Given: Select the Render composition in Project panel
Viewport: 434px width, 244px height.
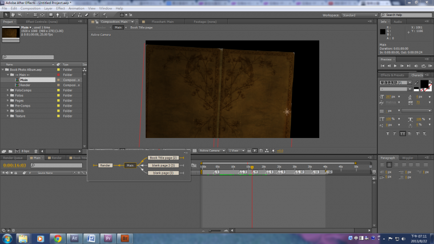Looking at the screenshot, I should pyautogui.click(x=25, y=85).
